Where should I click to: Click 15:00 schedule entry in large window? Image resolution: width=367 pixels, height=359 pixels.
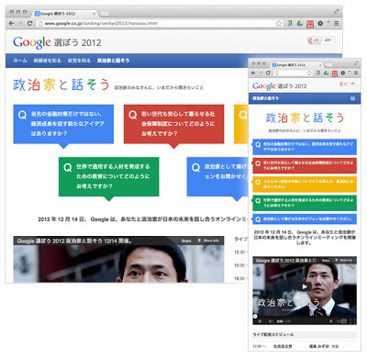click(x=239, y=265)
